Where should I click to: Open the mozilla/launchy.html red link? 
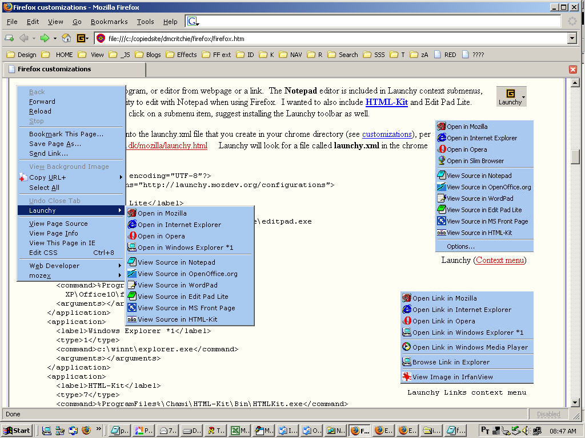[167, 145]
